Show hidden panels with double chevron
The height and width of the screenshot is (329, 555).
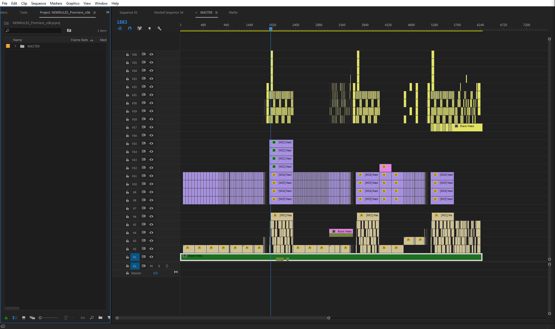point(108,12)
